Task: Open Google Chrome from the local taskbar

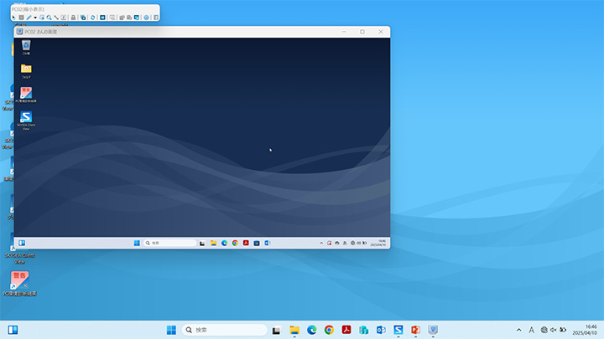Action: coord(329,330)
